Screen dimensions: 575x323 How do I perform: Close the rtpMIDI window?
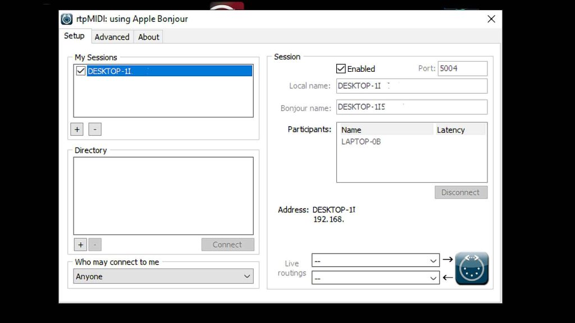coord(491,19)
